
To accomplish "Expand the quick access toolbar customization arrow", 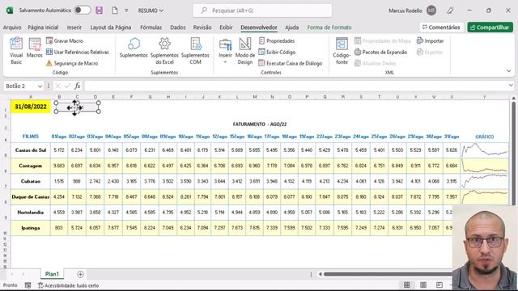I will 126,11.
